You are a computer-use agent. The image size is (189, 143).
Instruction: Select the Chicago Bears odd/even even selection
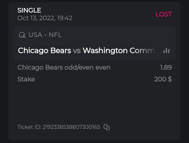tap(64, 67)
